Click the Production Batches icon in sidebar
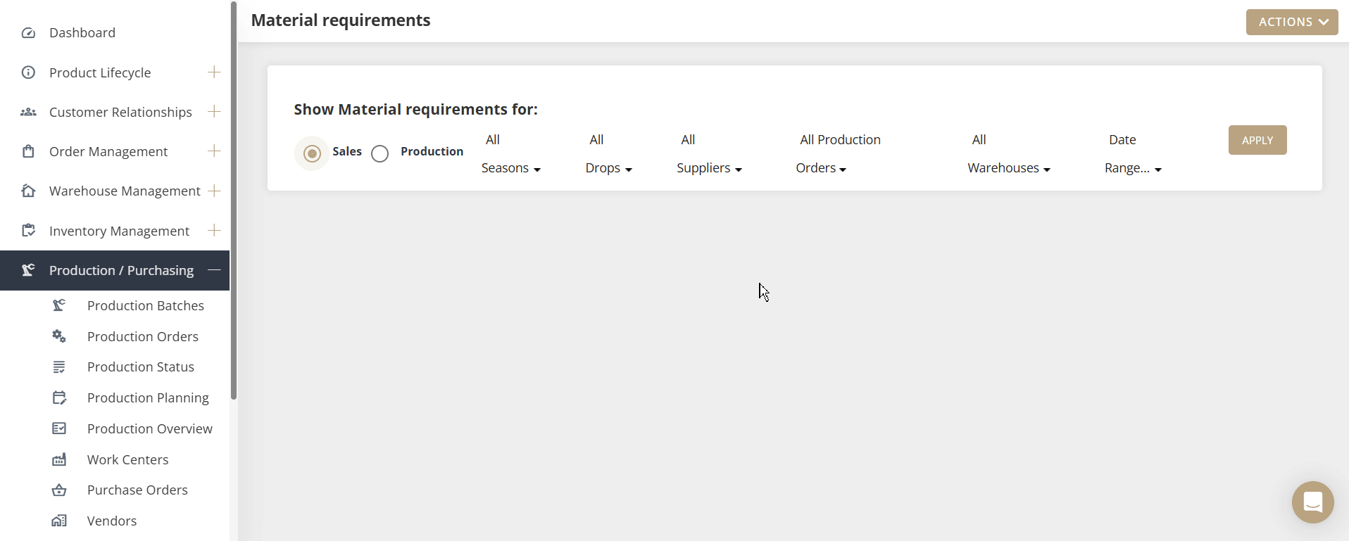The height and width of the screenshot is (541, 1349). pyautogui.click(x=59, y=305)
